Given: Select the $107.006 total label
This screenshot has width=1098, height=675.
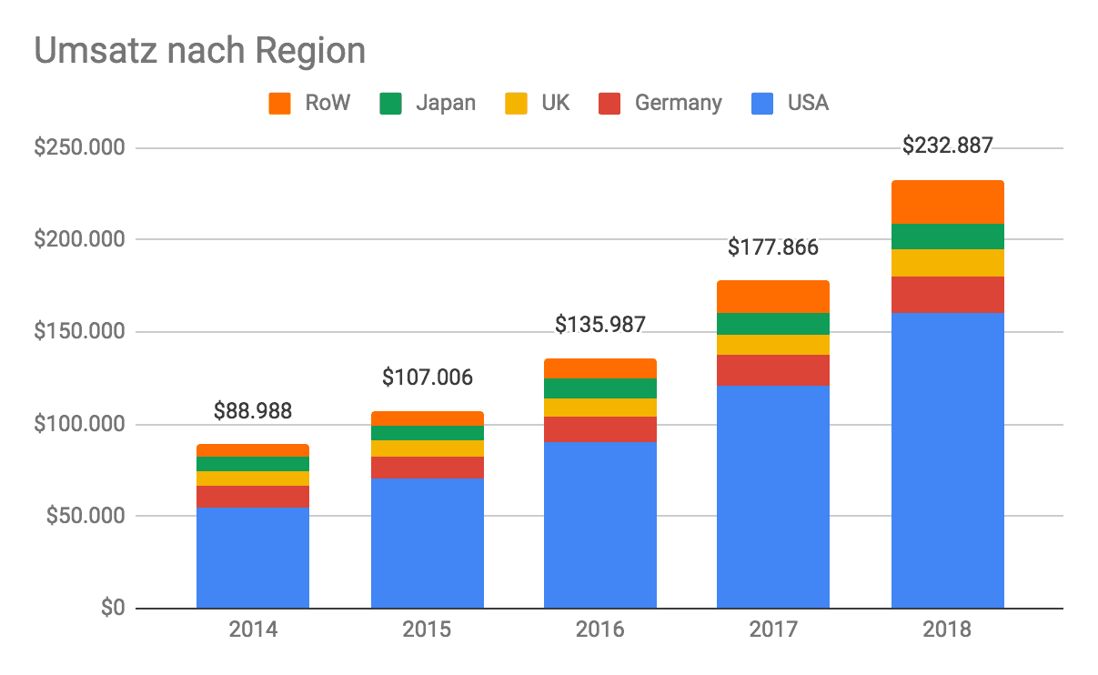Looking at the screenshot, I should [428, 378].
